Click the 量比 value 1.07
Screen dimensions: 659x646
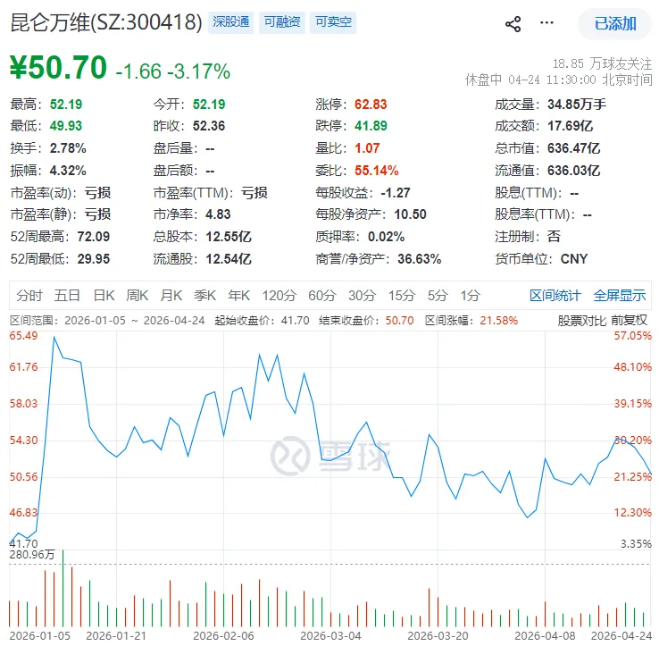coord(367,148)
